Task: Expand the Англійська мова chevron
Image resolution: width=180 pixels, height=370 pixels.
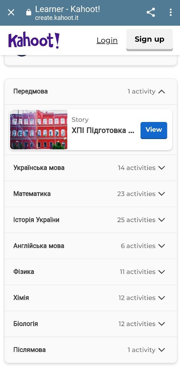Action: pyautogui.click(x=162, y=246)
